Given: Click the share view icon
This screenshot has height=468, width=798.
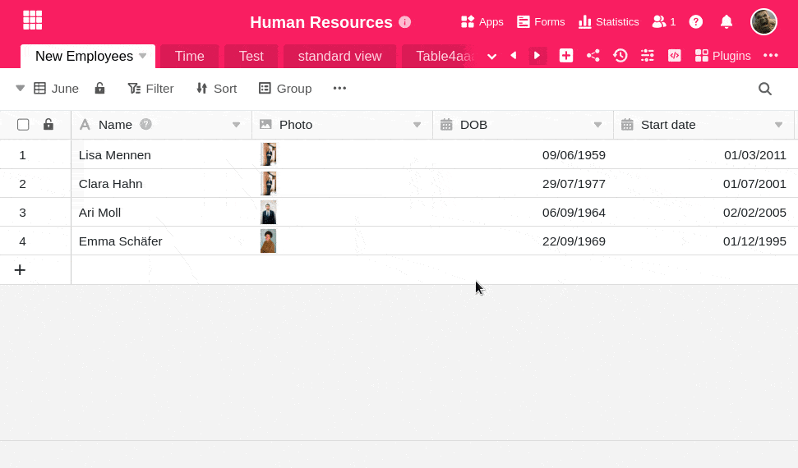Looking at the screenshot, I should 593,56.
